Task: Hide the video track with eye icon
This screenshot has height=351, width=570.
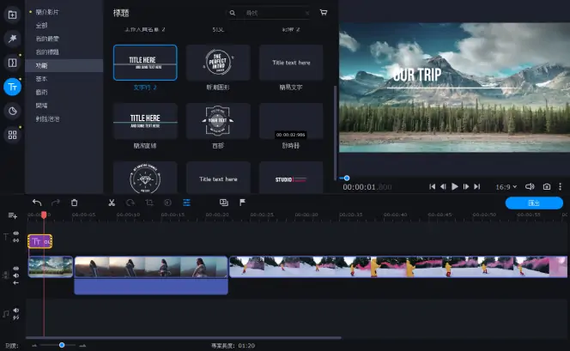Action: coord(16,268)
